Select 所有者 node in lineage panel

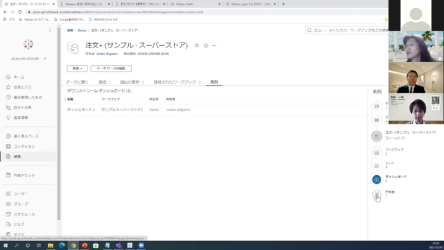tap(377, 195)
